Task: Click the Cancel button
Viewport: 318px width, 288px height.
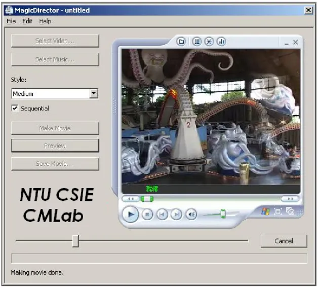Action: point(284,241)
